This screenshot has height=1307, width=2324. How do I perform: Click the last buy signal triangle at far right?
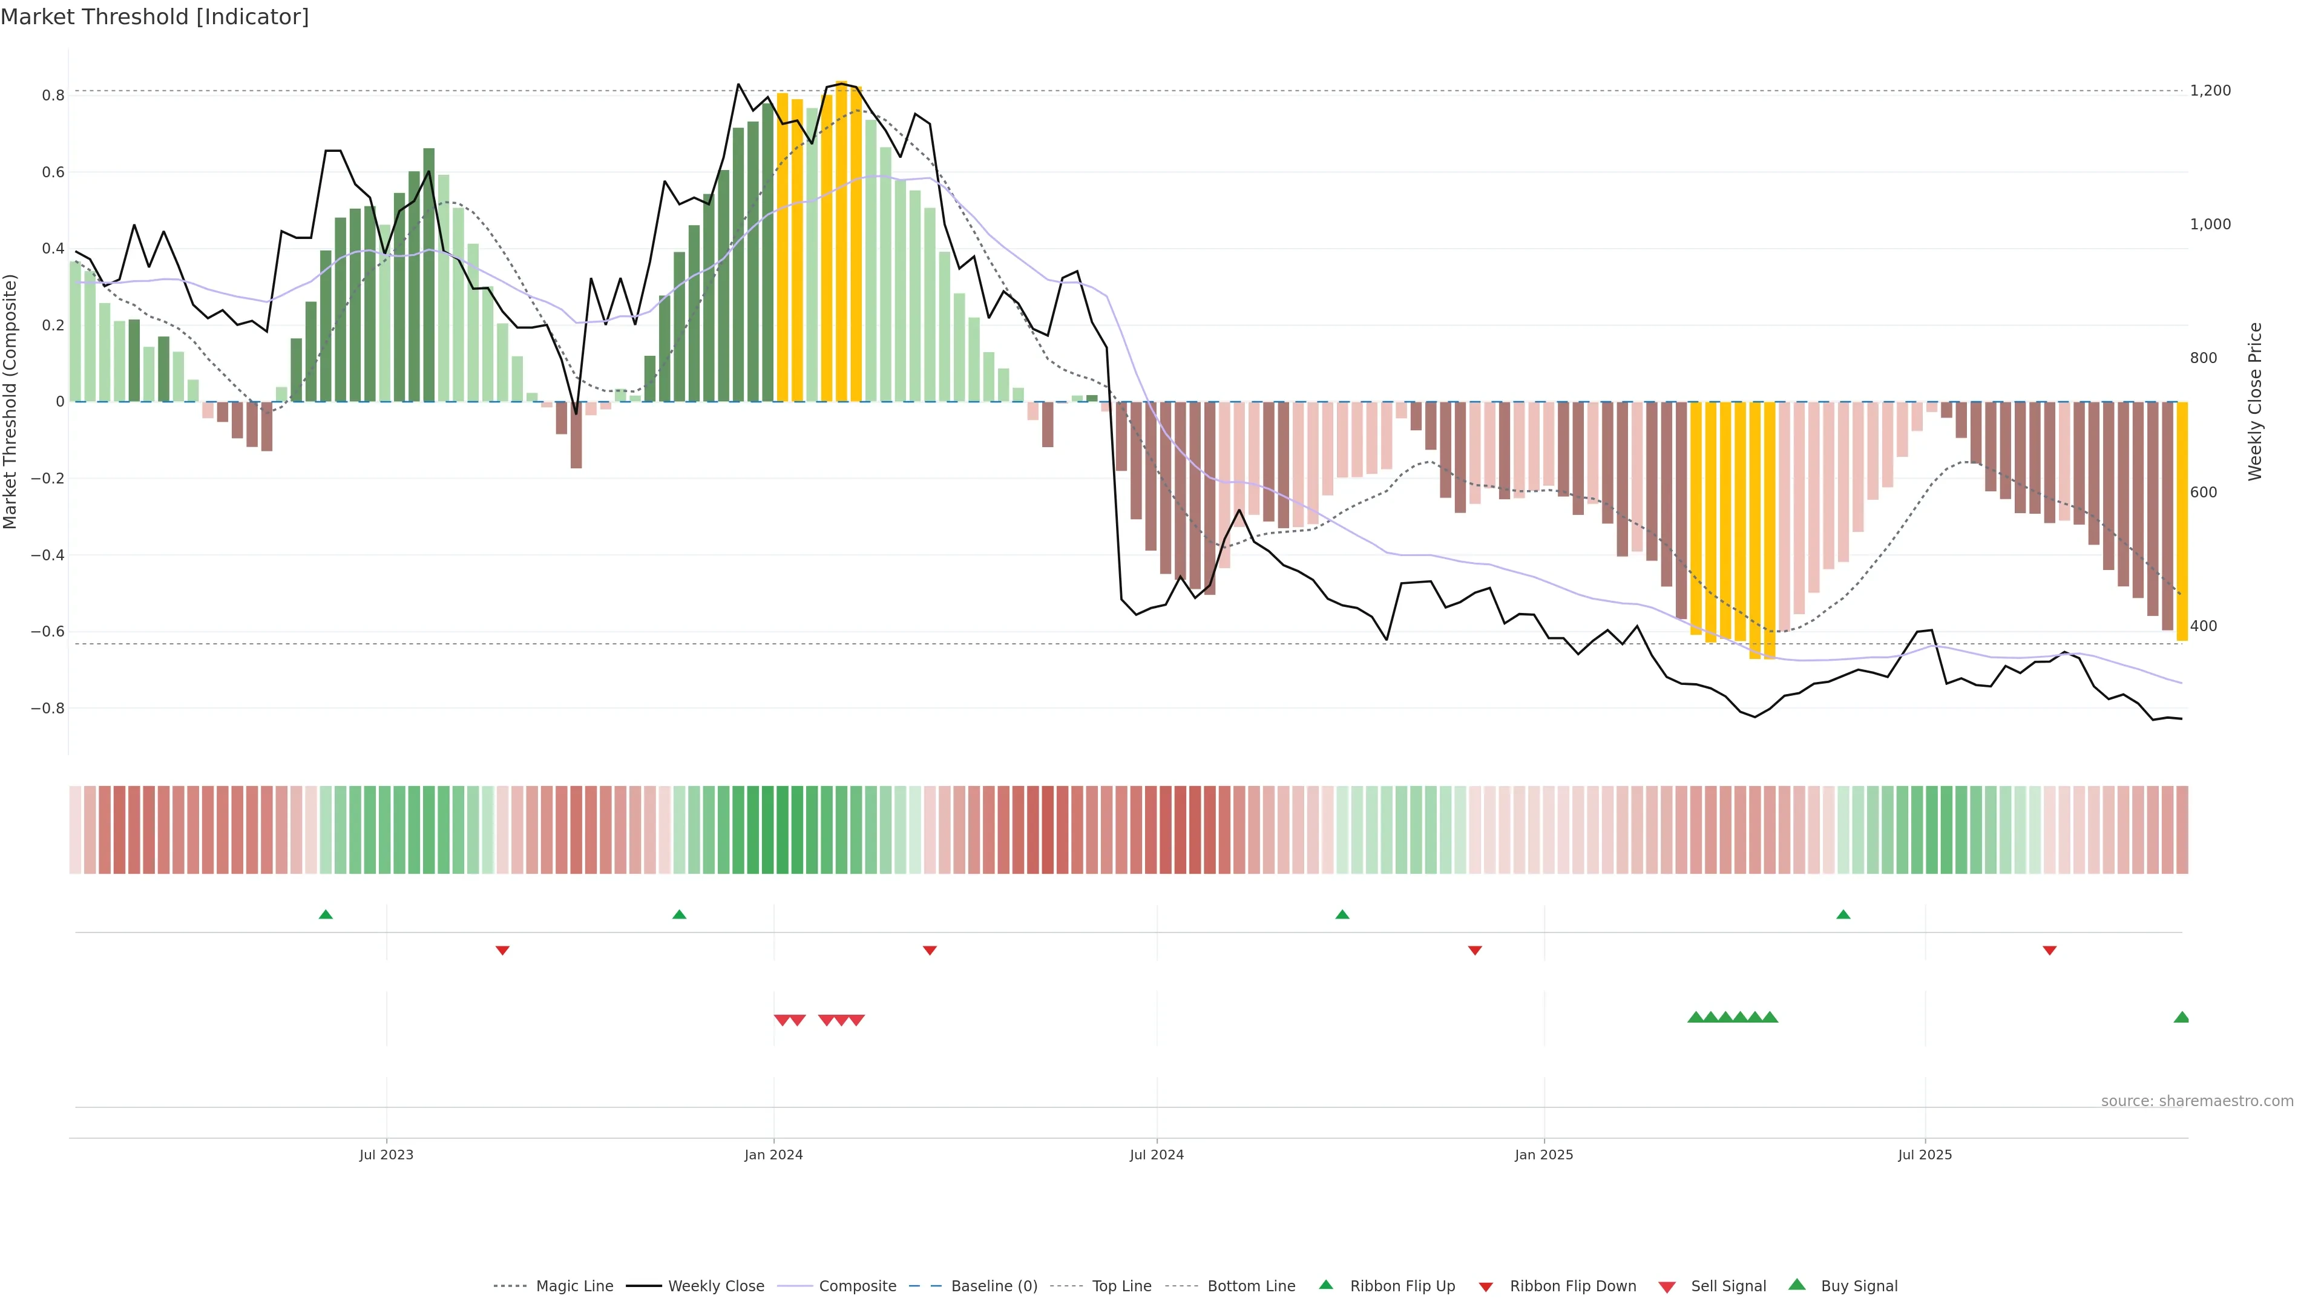[2181, 1017]
